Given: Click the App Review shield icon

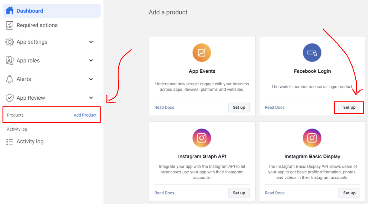Looking at the screenshot, I should [10, 98].
